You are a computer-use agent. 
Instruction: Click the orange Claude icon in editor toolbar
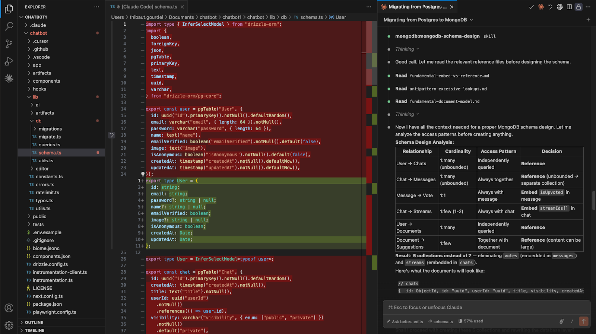(x=541, y=7)
